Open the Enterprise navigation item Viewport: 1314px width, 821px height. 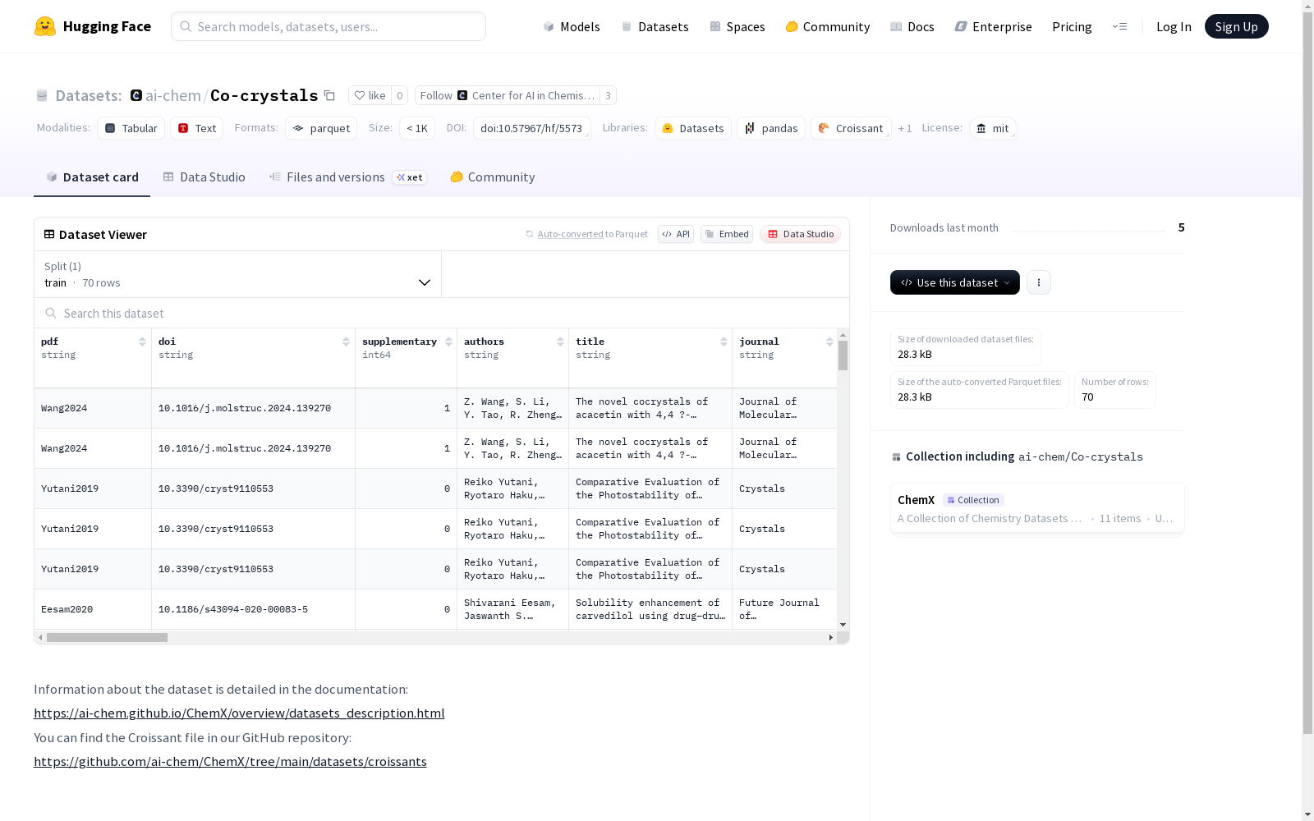pyautogui.click(x=993, y=26)
